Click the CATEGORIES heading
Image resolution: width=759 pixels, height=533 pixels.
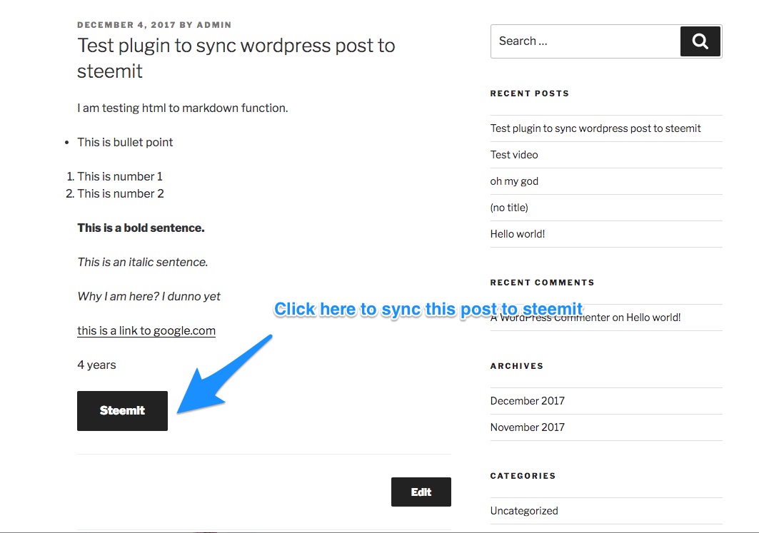(523, 476)
